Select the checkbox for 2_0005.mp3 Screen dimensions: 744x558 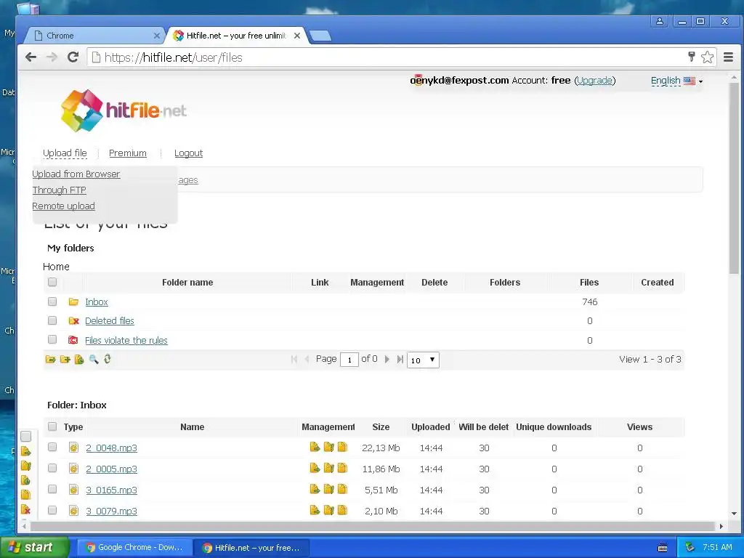[52, 468]
